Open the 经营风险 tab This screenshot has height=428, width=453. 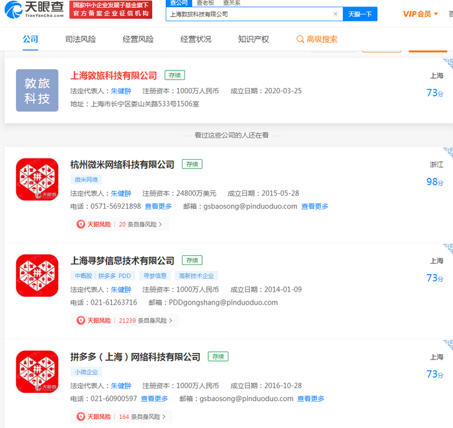pyautogui.click(x=138, y=39)
